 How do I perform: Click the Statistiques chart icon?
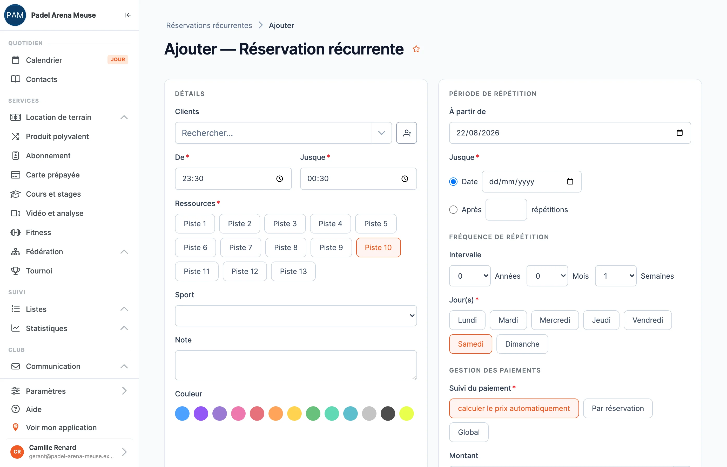[16, 328]
